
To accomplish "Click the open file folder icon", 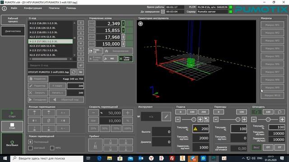I will pyautogui.click(x=81, y=72).
